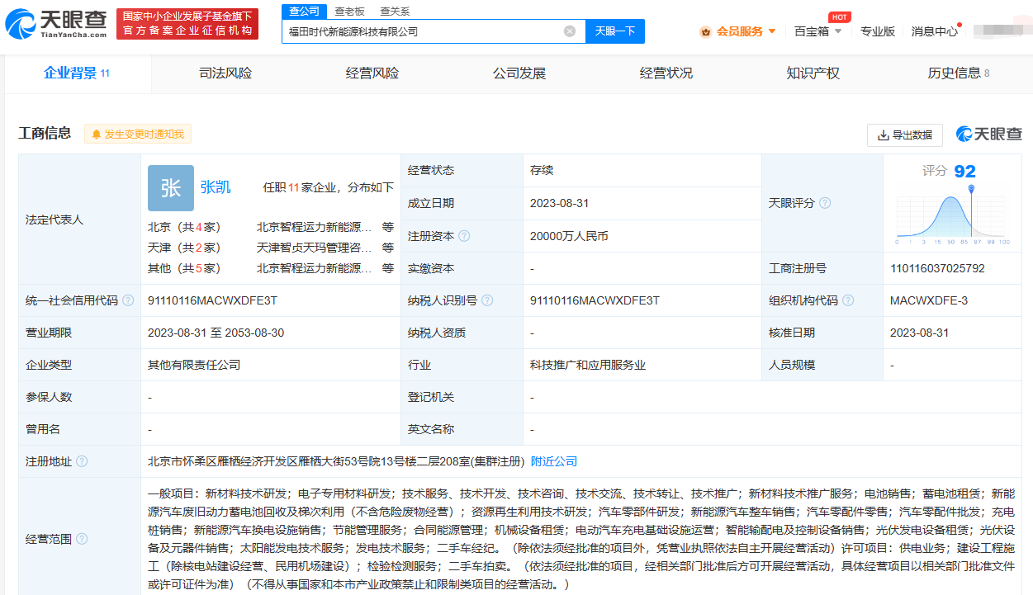
Task: Switch to the 司法风险 tab
Action: point(225,73)
